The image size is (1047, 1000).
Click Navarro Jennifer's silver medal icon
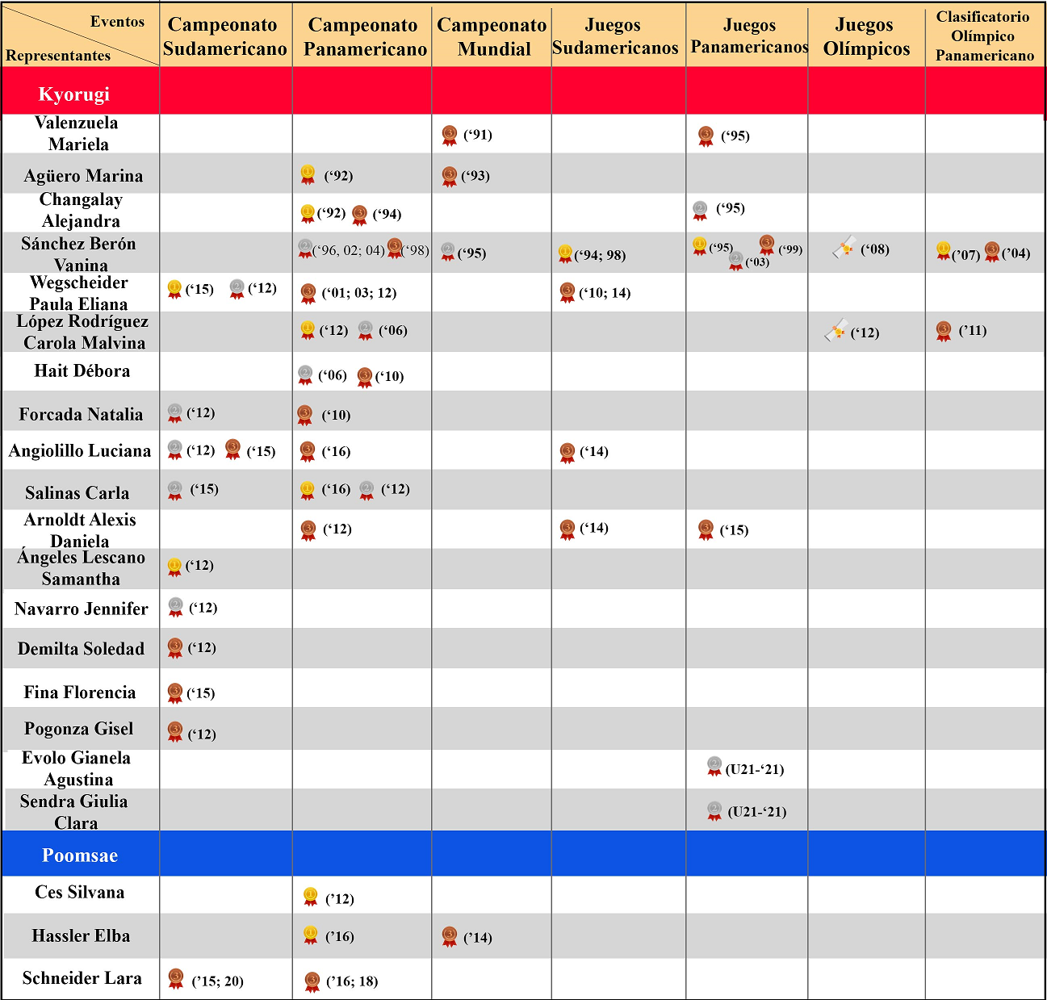coord(175,607)
